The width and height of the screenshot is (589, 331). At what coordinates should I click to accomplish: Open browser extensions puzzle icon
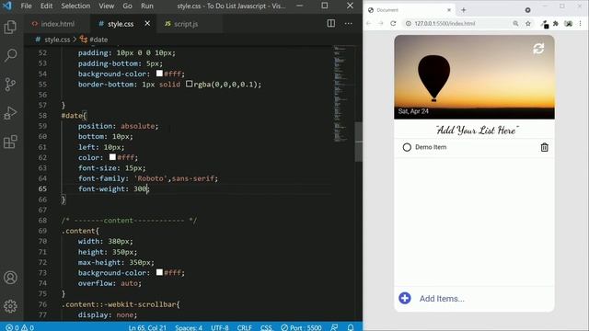[x=556, y=23]
